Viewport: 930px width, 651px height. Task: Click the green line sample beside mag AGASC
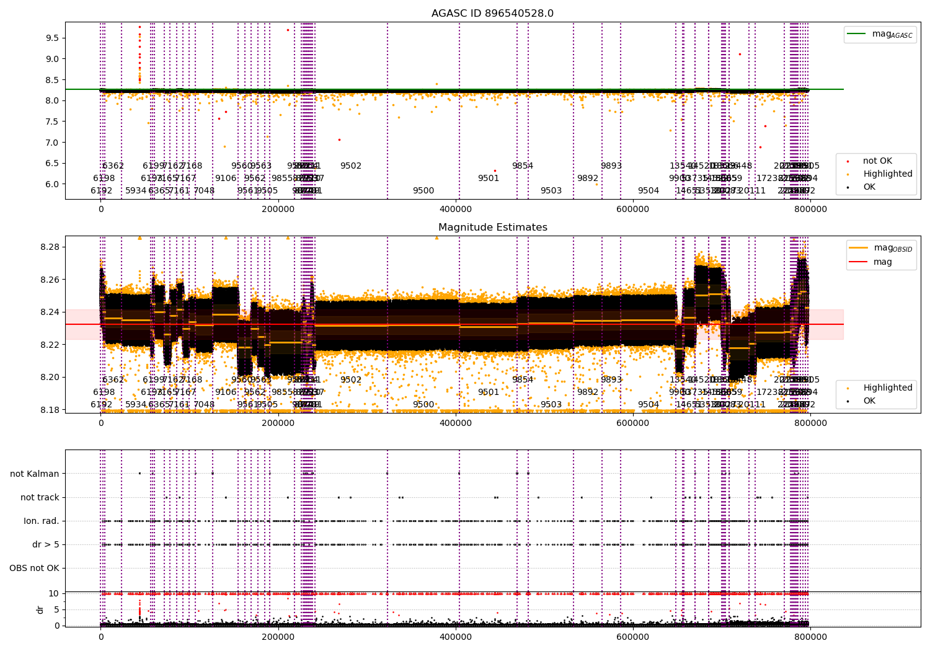[857, 34]
